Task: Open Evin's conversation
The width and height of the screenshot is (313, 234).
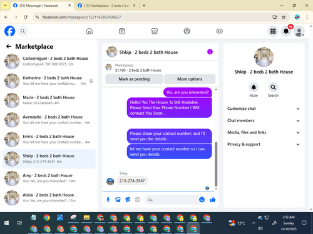Action: [x=49, y=139]
